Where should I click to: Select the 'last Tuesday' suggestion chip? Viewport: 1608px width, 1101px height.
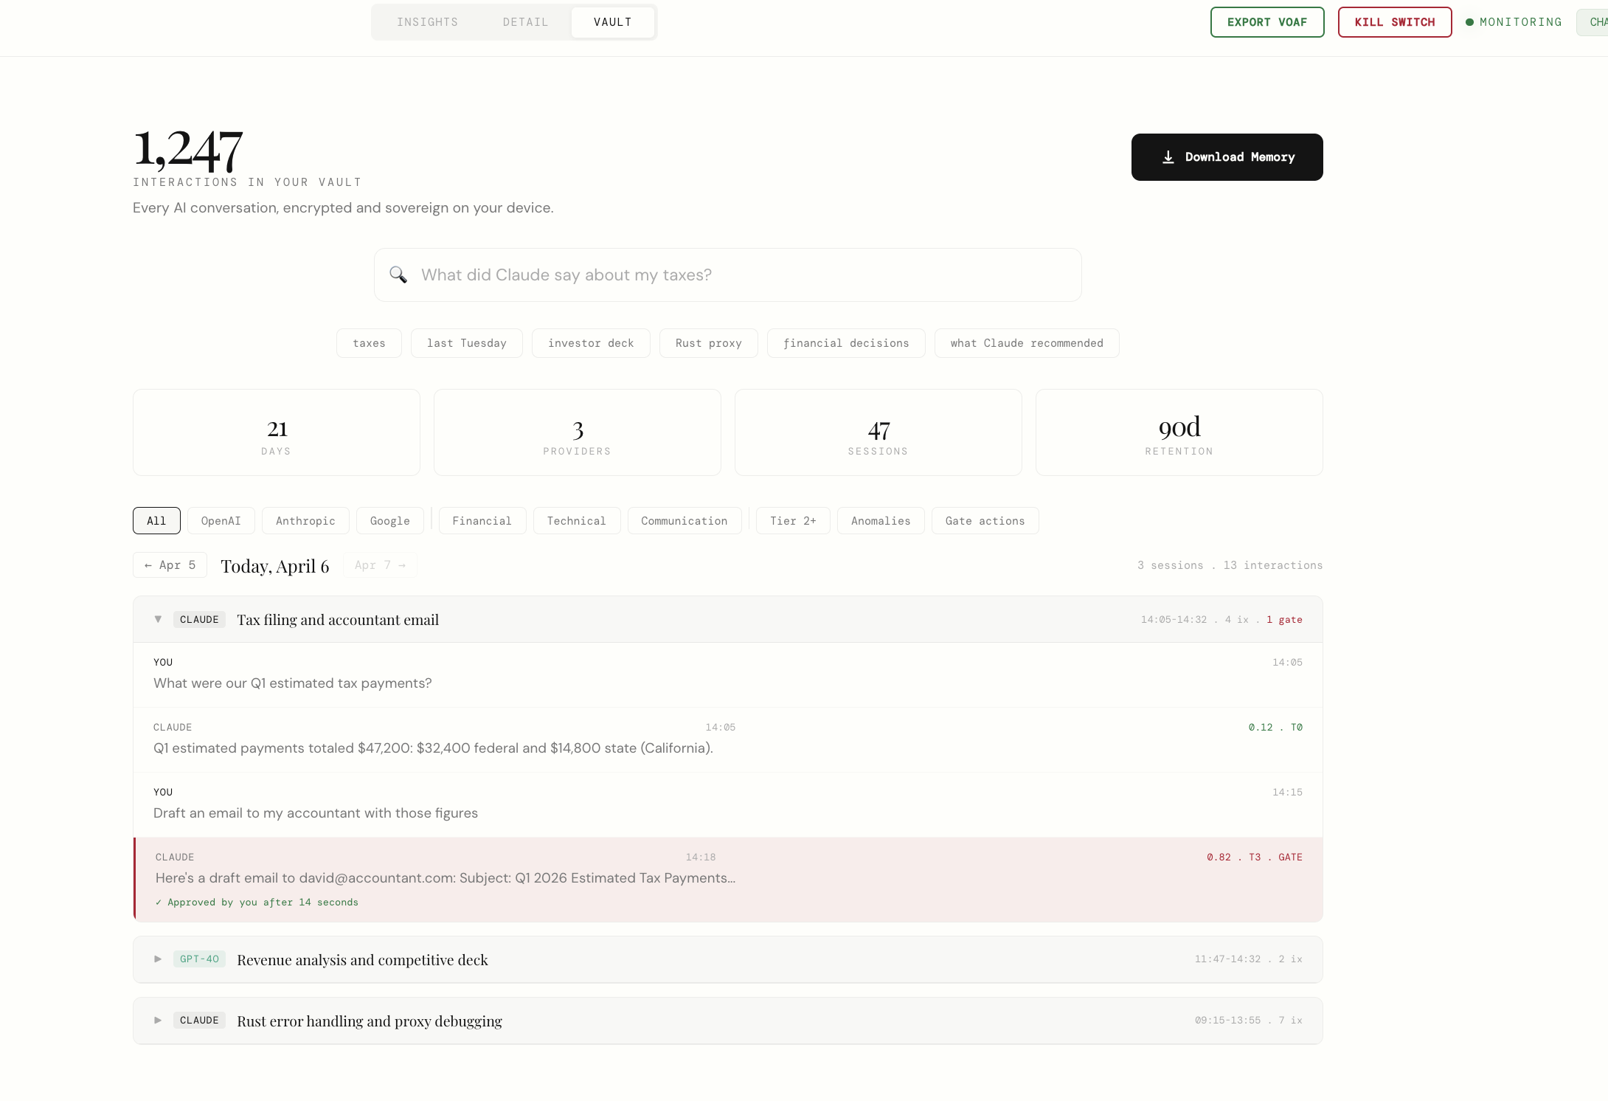coord(467,343)
